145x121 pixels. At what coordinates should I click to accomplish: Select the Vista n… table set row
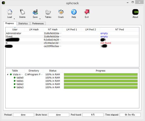(72, 74)
